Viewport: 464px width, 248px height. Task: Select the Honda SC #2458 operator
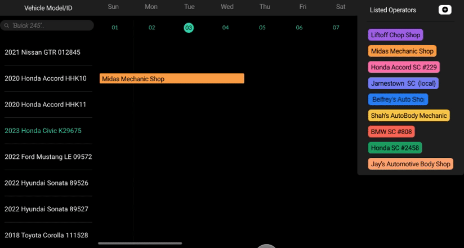point(395,148)
